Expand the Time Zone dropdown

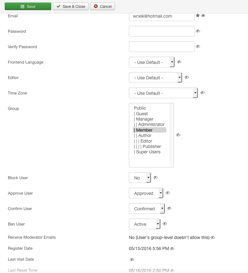[163, 93]
